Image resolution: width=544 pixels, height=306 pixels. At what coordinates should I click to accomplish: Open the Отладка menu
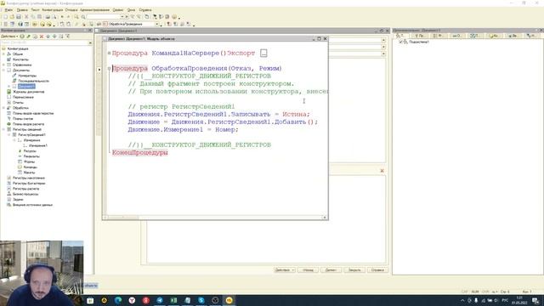[71, 10]
